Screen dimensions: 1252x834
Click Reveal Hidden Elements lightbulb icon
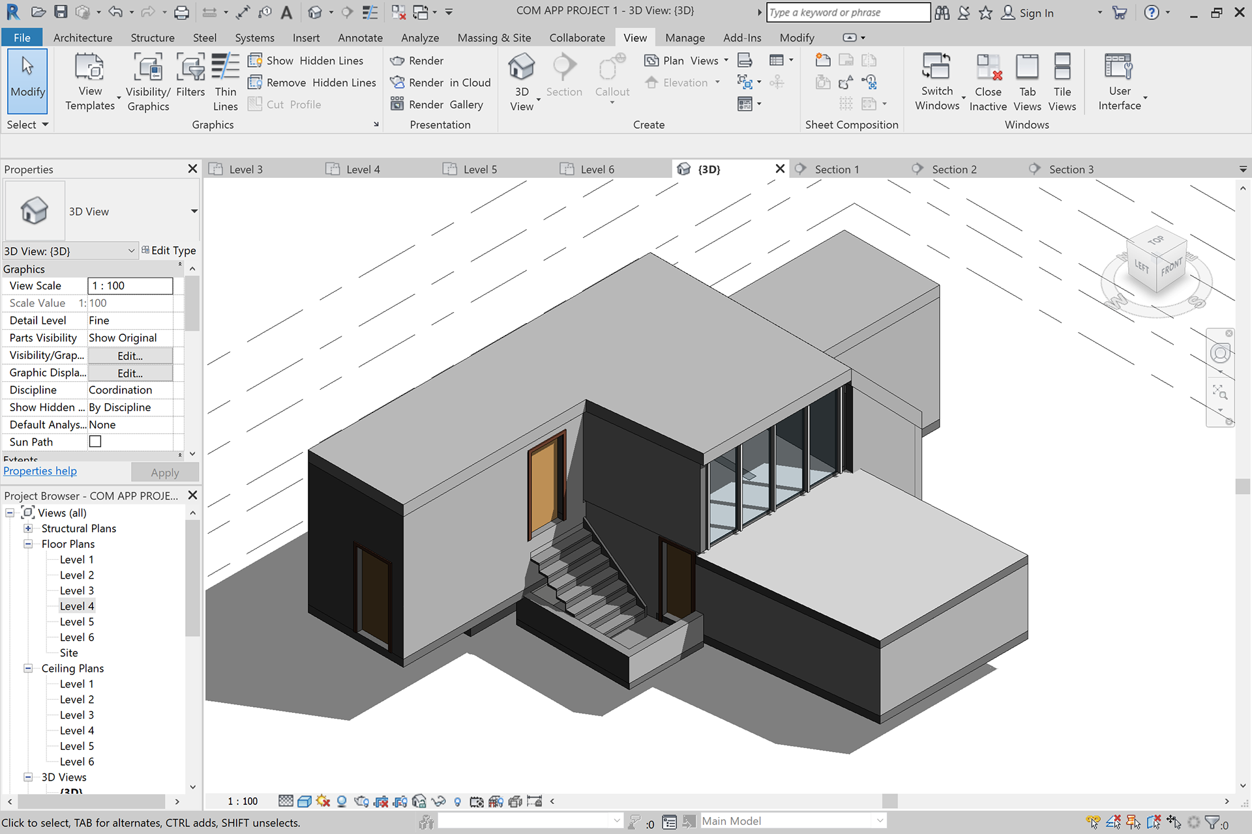[x=457, y=801]
